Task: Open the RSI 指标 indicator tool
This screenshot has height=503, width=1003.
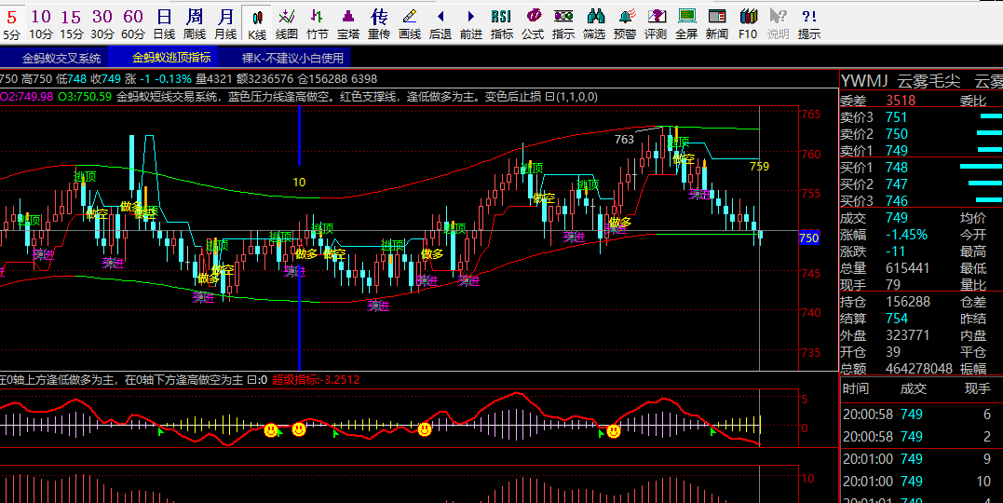Action: click(501, 23)
